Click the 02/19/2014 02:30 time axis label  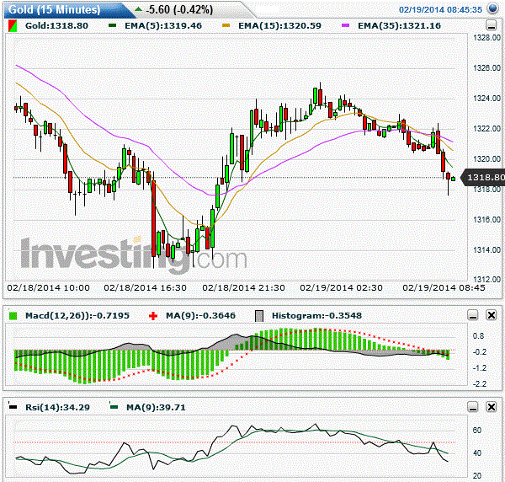[342, 287]
